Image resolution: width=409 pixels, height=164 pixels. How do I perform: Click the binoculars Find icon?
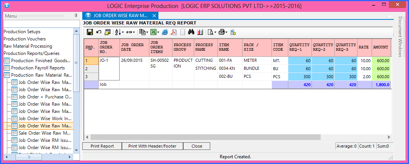tap(191, 32)
